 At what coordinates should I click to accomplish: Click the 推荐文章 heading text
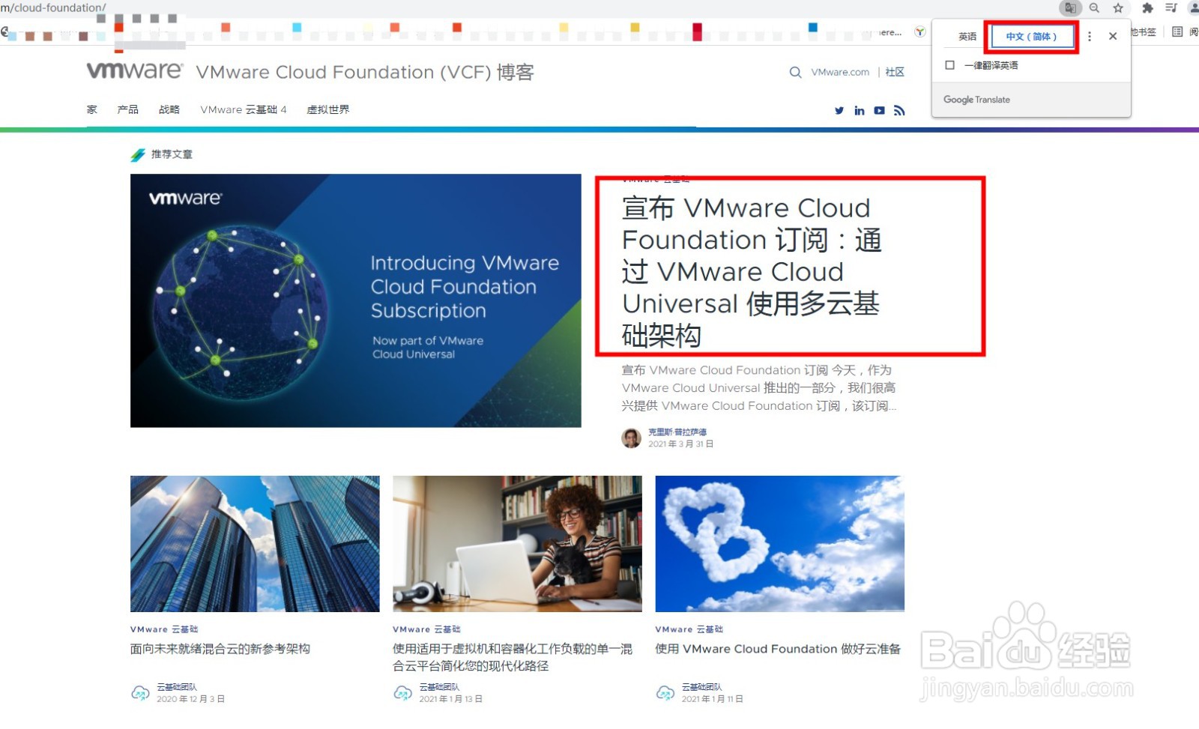click(x=172, y=154)
